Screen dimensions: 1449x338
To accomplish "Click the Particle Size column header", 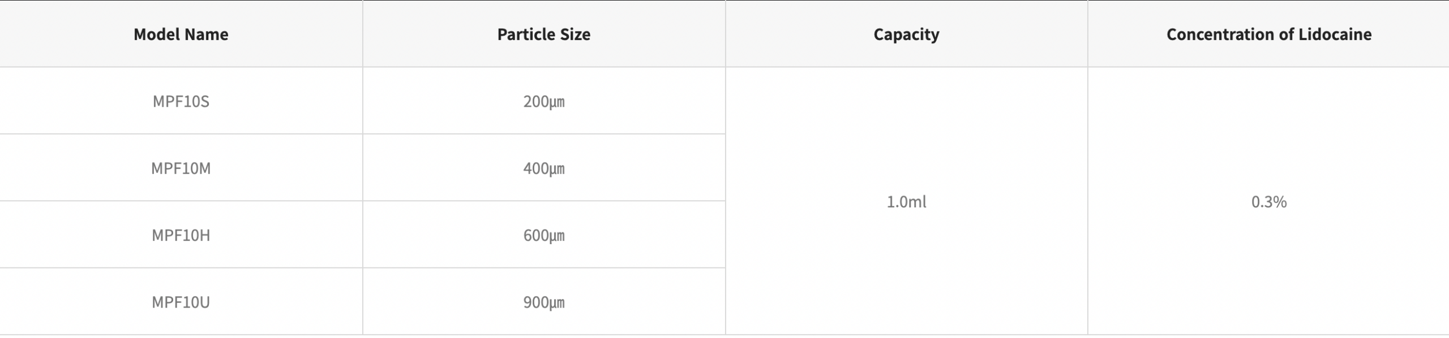I will (543, 34).
